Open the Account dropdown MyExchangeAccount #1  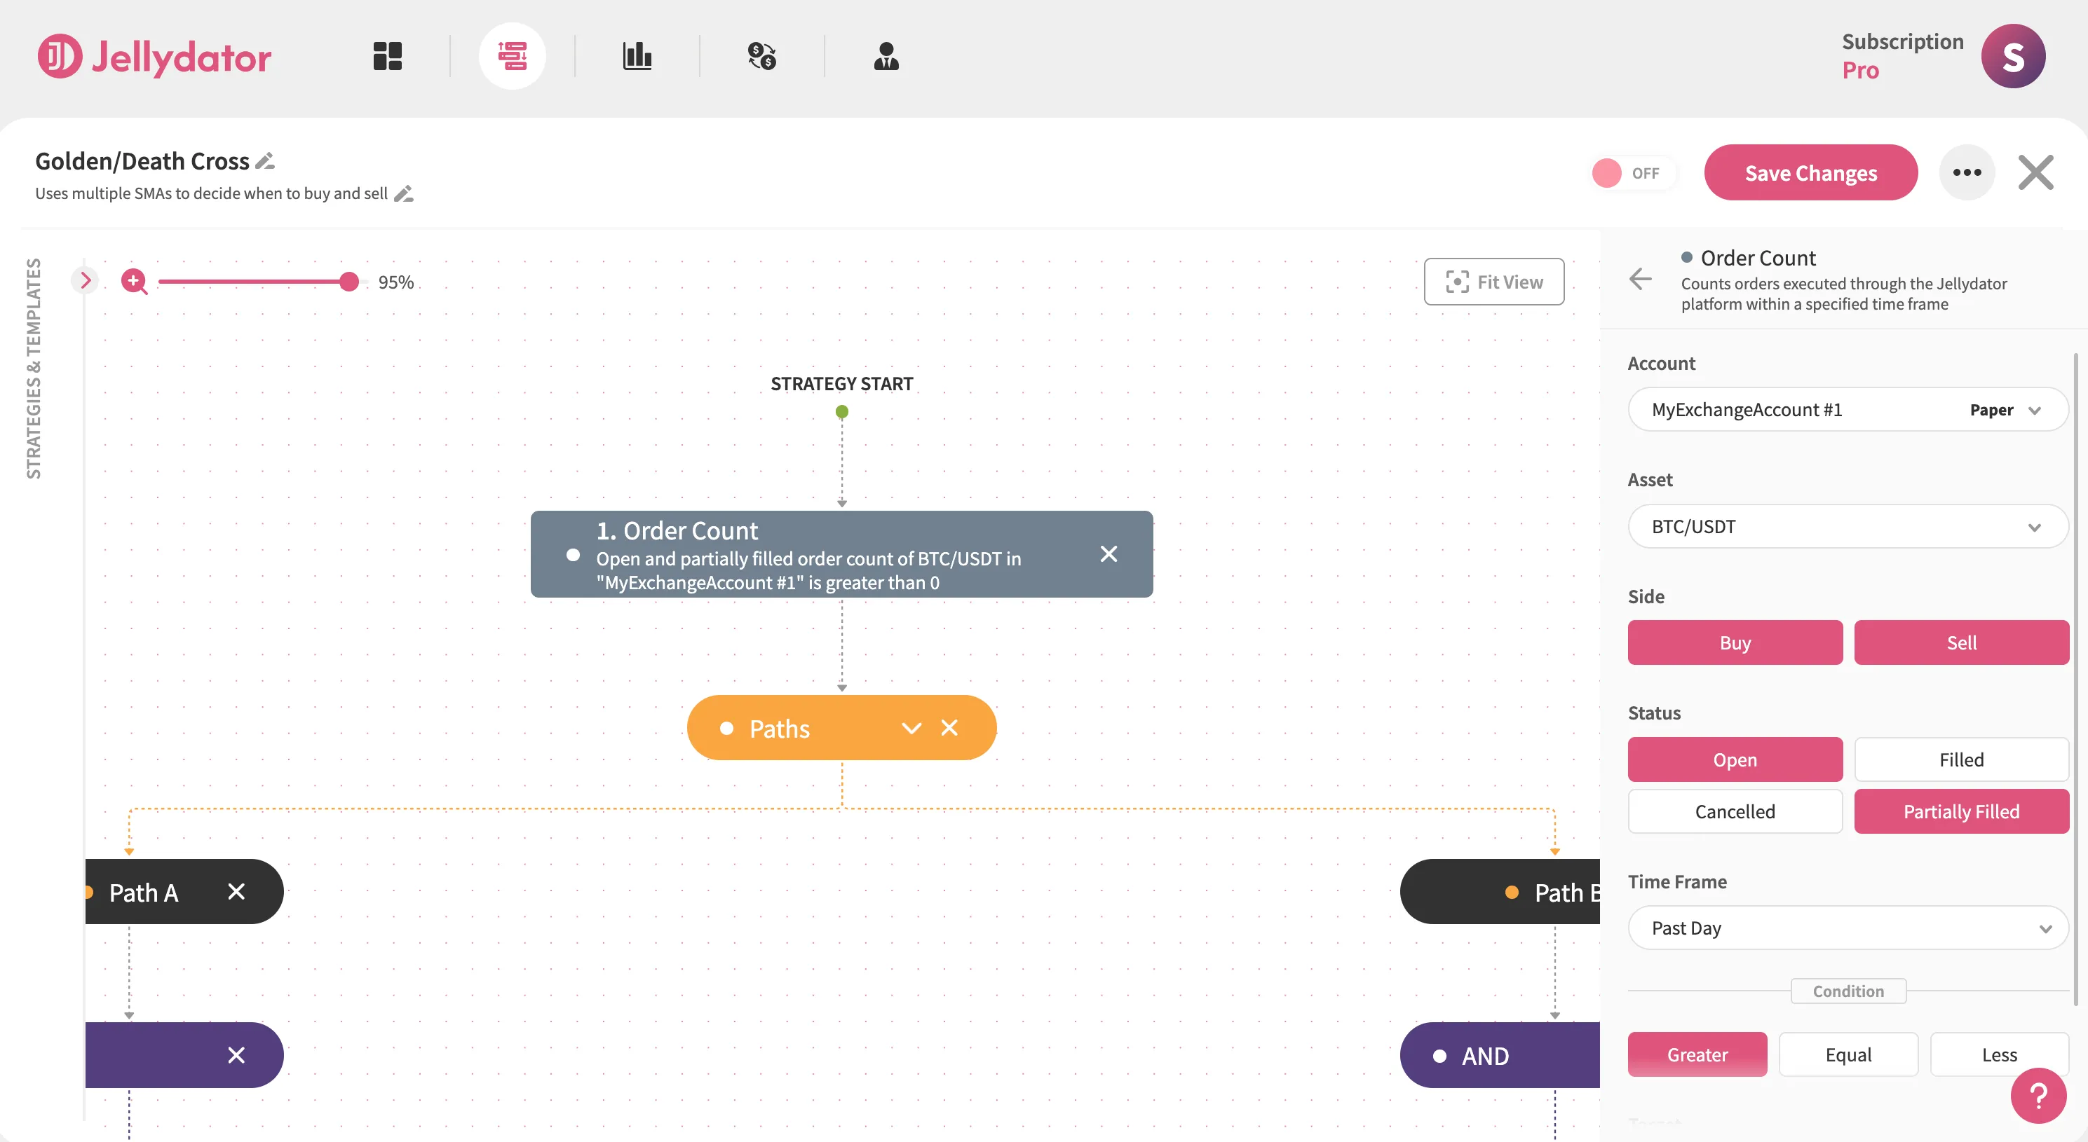coord(1849,410)
